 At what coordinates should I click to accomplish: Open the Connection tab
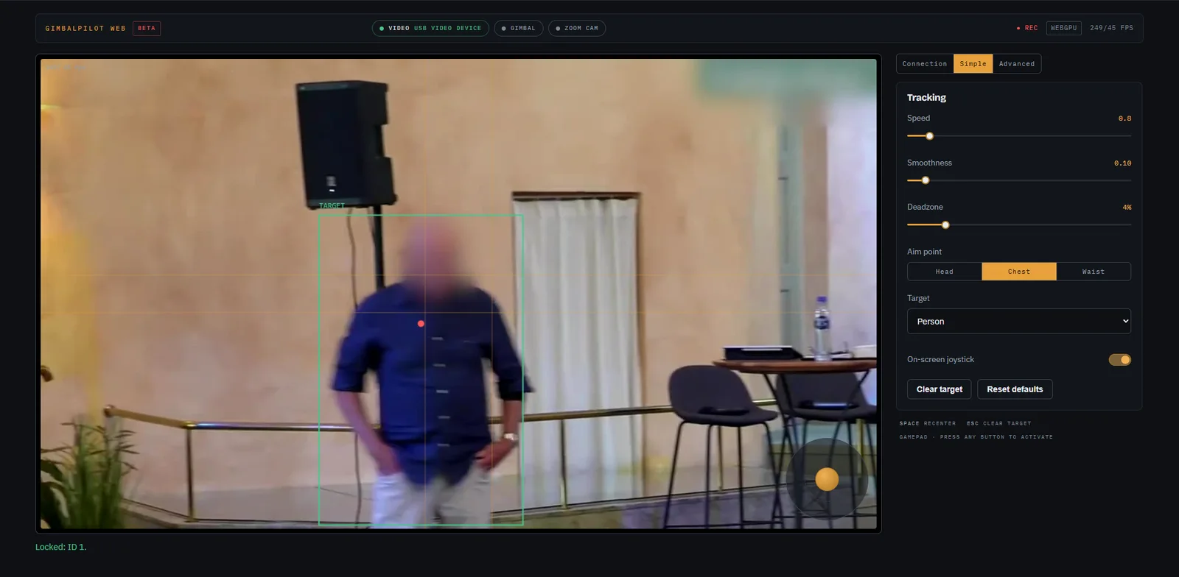coord(925,63)
